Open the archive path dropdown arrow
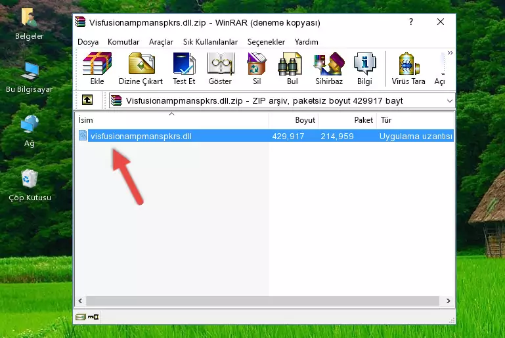505x338 pixels. tap(450, 101)
